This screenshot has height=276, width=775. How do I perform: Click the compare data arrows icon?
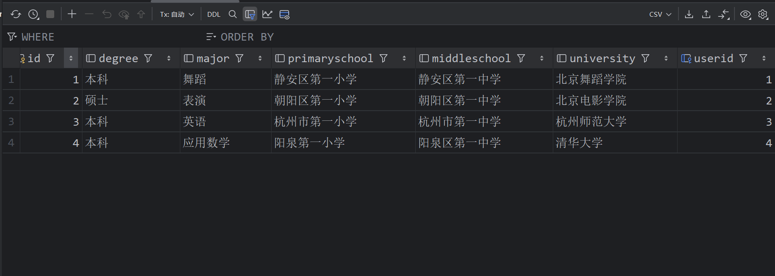point(724,15)
